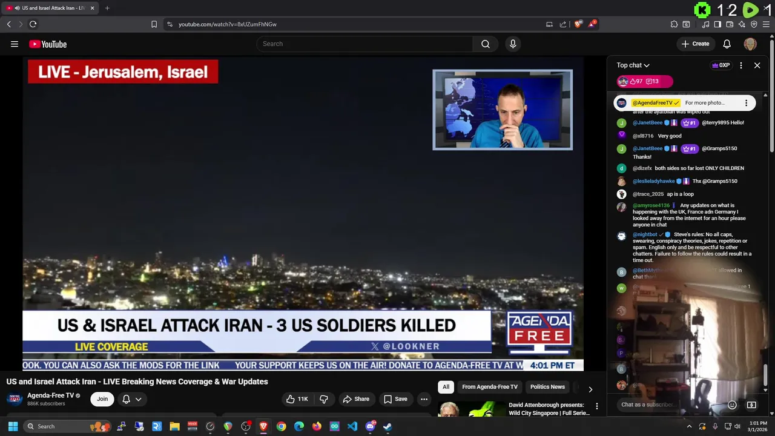Select the Politics News chip
Image resolution: width=775 pixels, height=436 pixels.
(x=547, y=387)
